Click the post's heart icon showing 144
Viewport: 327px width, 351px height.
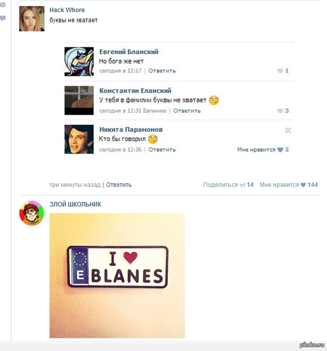[303, 185]
